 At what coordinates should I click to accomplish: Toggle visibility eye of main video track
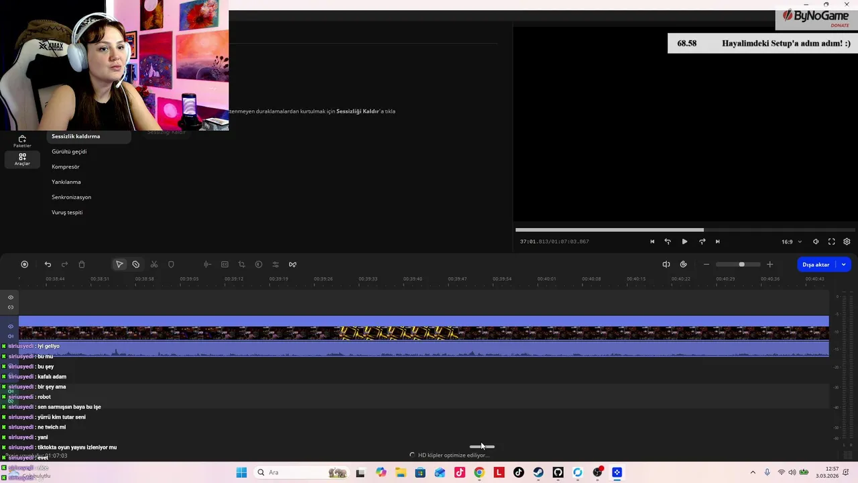pyautogui.click(x=11, y=327)
